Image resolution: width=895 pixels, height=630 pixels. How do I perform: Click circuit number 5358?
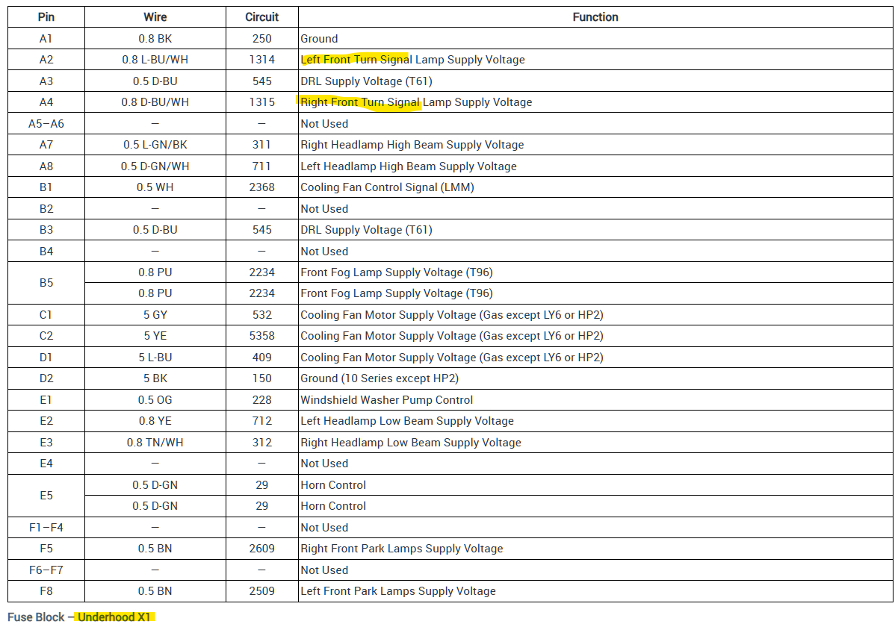pos(262,336)
